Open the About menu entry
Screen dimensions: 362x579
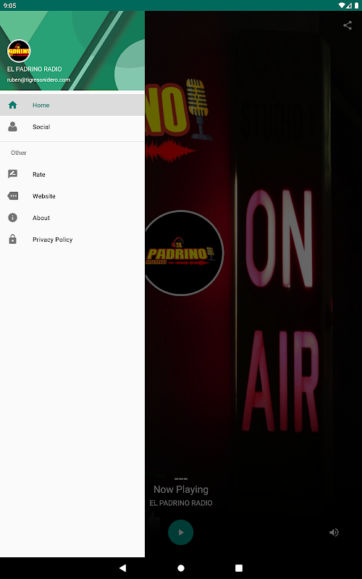72,218
